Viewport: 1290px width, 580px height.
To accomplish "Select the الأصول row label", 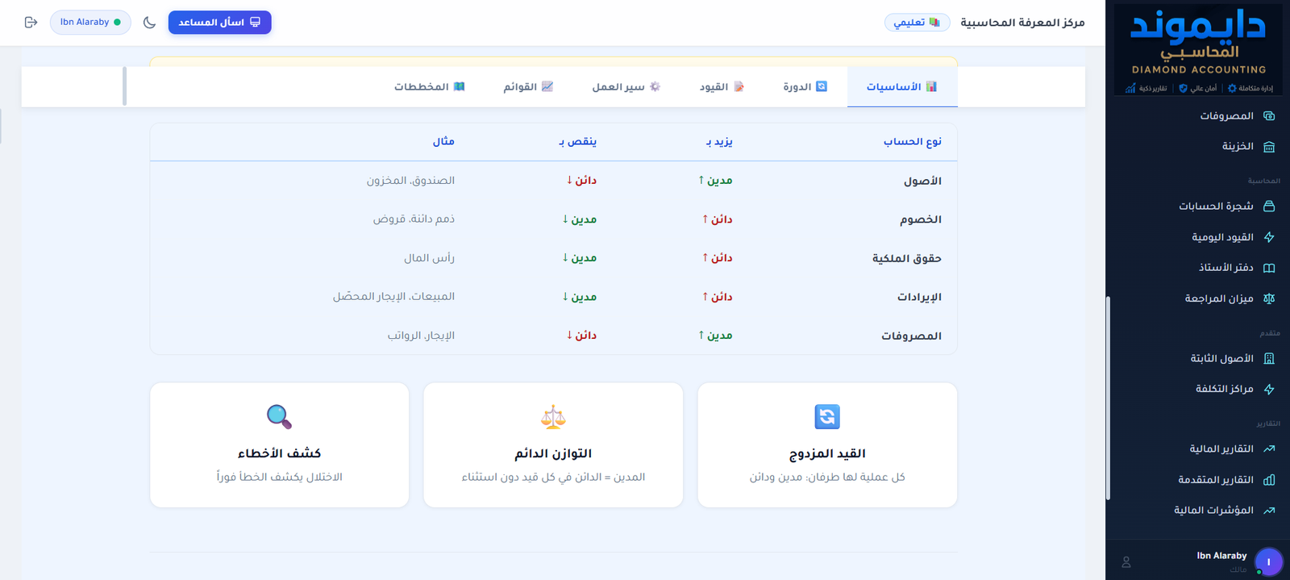I will coord(922,181).
